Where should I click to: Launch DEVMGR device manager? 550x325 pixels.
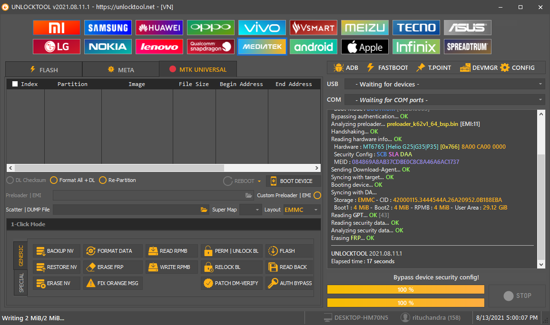pyautogui.click(x=479, y=67)
